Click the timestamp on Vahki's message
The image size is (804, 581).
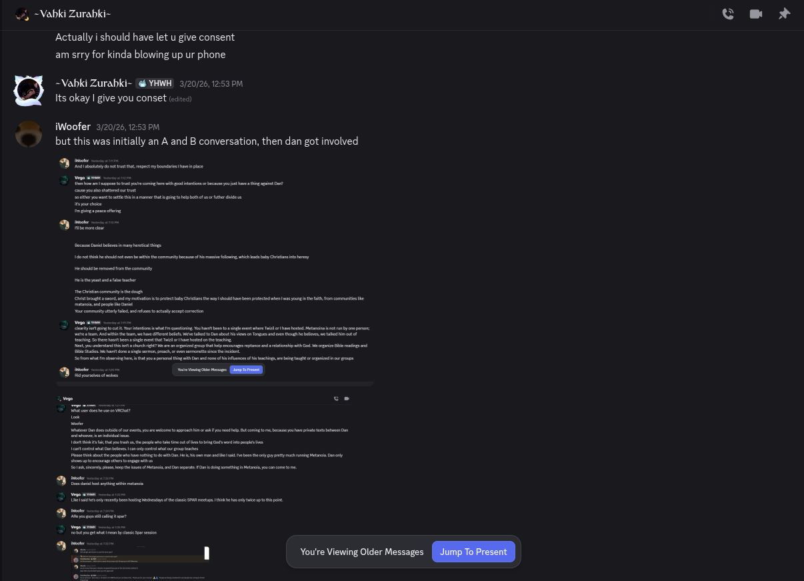point(211,84)
